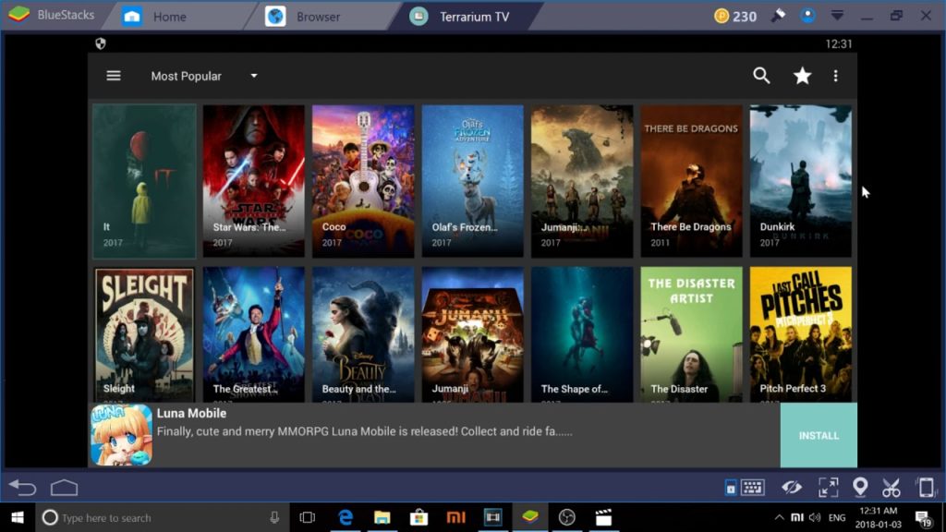Open the Sleight movie poster

[144, 334]
